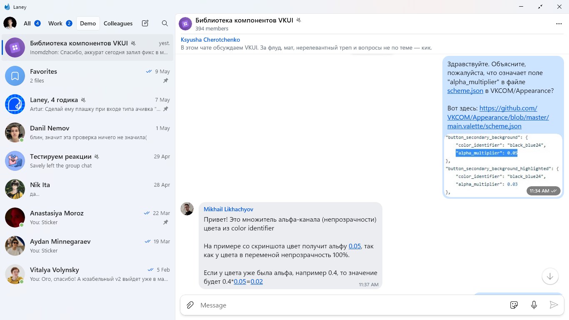Click Nik Ita's avatar
Viewport: 569px width, 320px height.
coord(15,189)
